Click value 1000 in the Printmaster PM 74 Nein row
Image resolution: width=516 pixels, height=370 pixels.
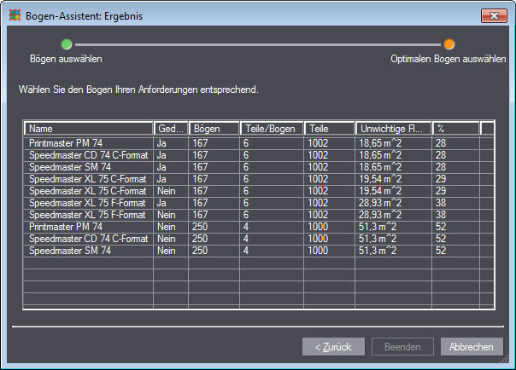pyautogui.click(x=318, y=227)
